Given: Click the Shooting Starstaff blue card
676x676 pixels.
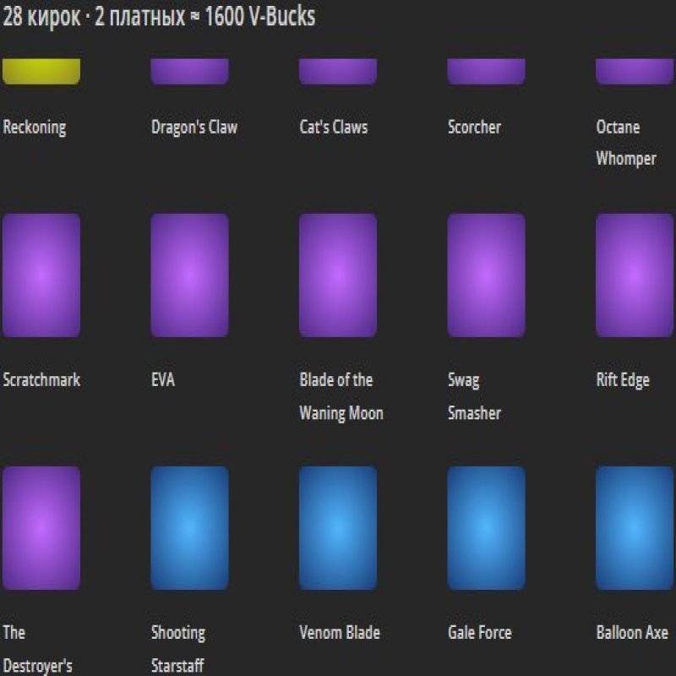Looking at the screenshot, I should tap(189, 527).
